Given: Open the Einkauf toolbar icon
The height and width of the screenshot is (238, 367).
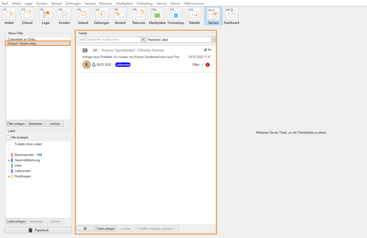Looking at the screenshot, I should pyautogui.click(x=28, y=14).
